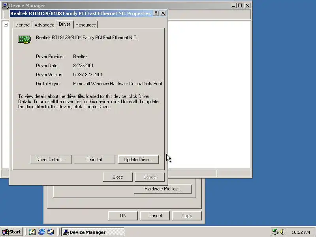Switch to the General tab
316x237 pixels.
pos(23,25)
